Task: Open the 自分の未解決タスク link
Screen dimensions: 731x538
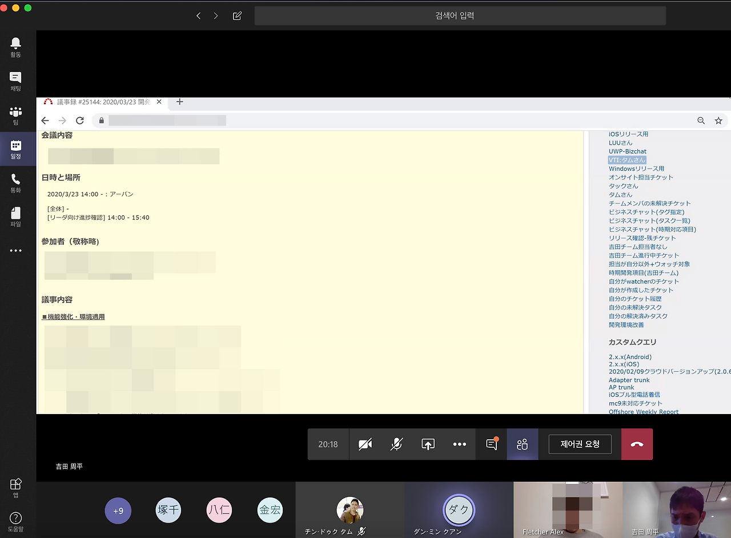Action: point(635,307)
